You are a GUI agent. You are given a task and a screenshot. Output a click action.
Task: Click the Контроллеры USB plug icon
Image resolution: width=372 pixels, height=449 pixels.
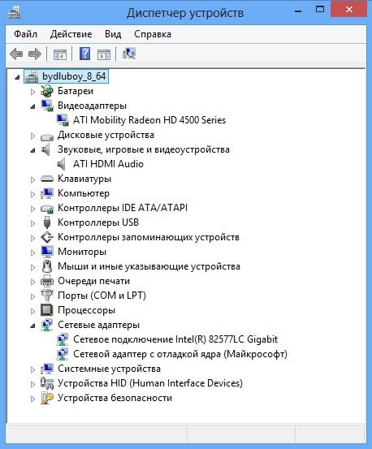click(x=47, y=222)
